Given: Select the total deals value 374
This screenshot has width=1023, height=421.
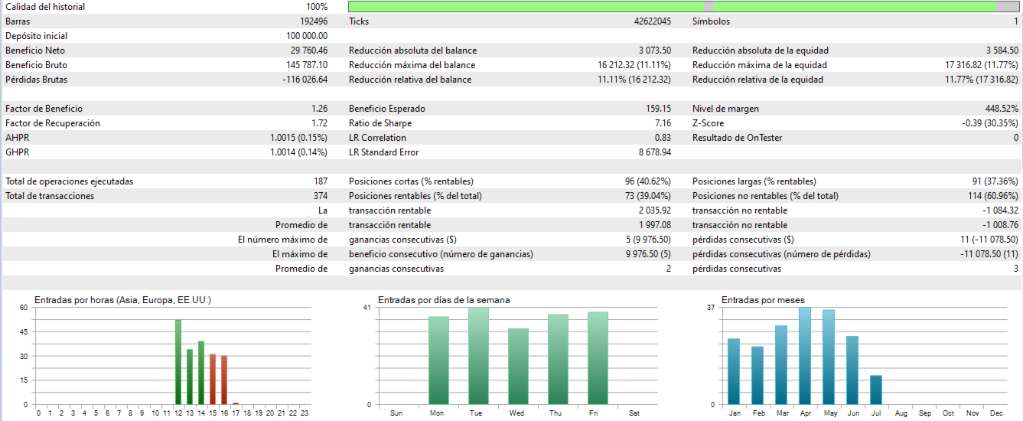Looking at the screenshot, I should click(321, 196).
